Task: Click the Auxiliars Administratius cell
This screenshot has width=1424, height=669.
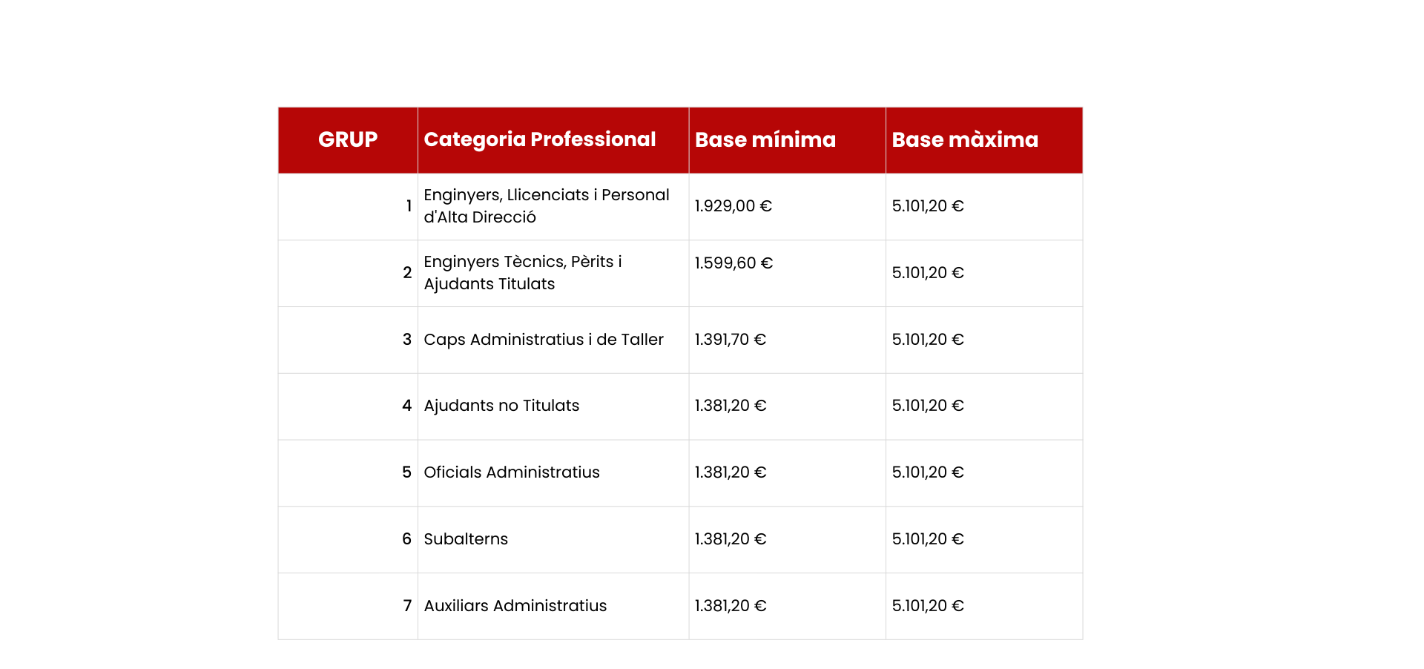Action: (x=515, y=606)
